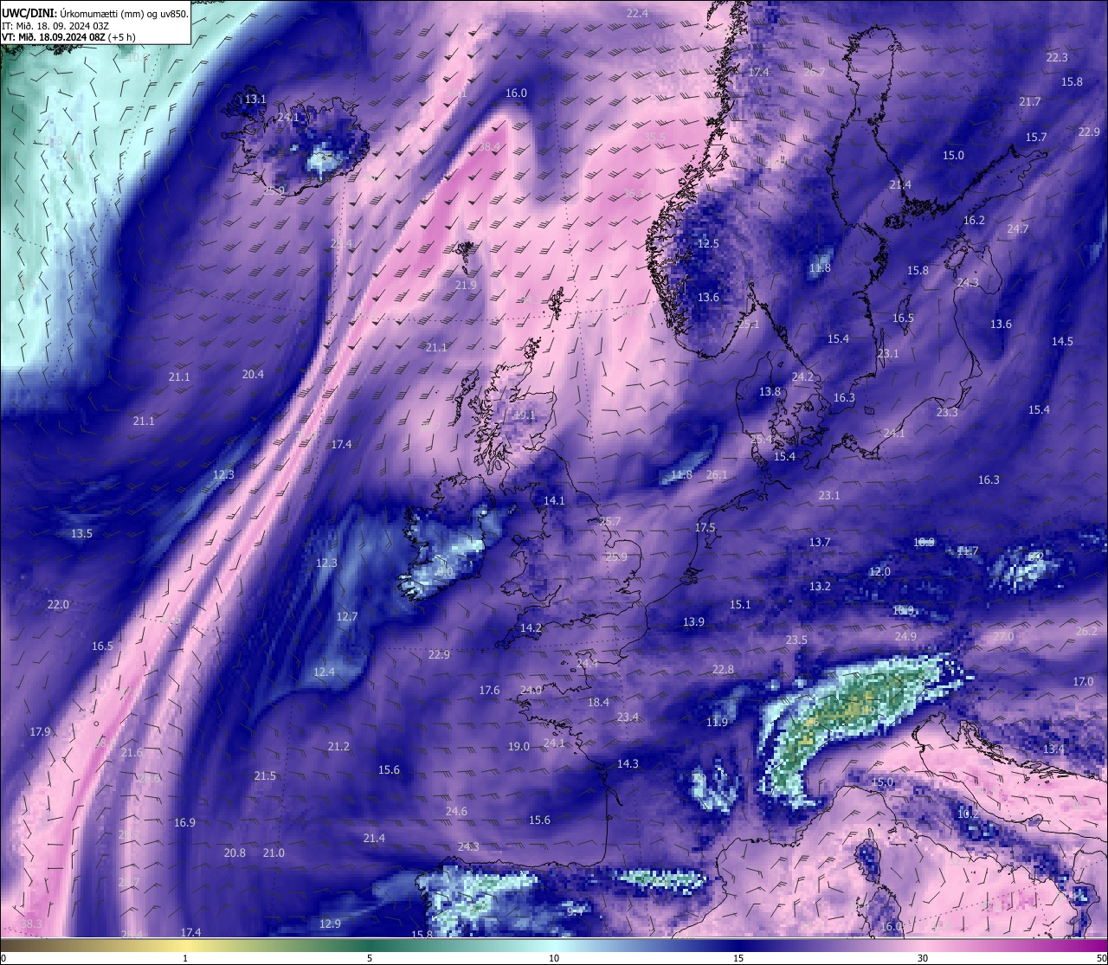Click the 14.1 value over the Irish Sea
The height and width of the screenshot is (965, 1108).
554,501
